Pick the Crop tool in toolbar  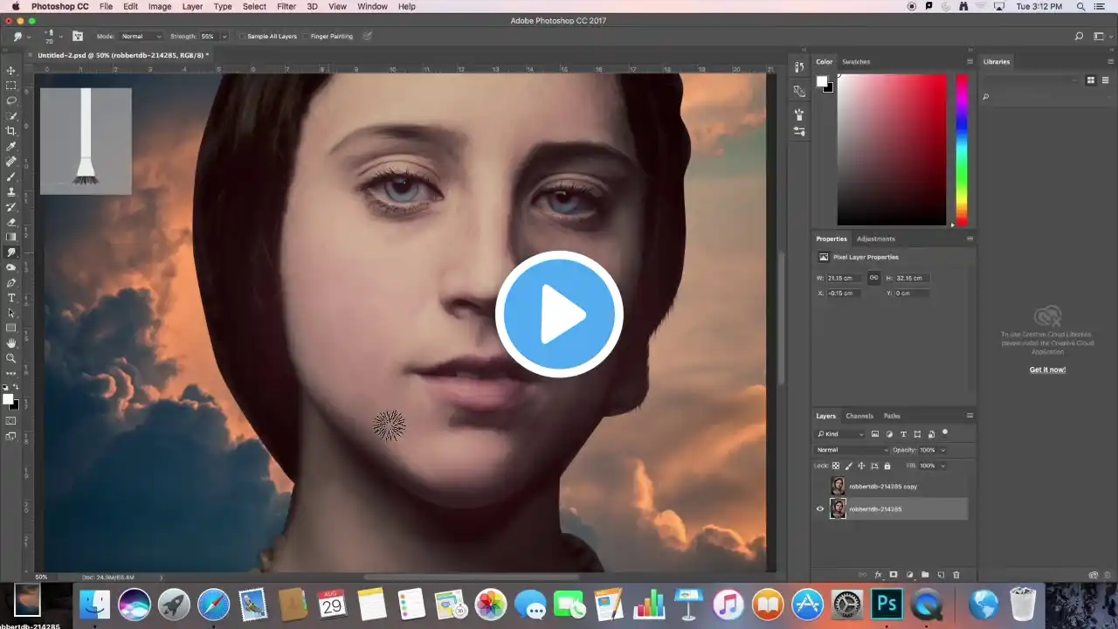[11, 131]
